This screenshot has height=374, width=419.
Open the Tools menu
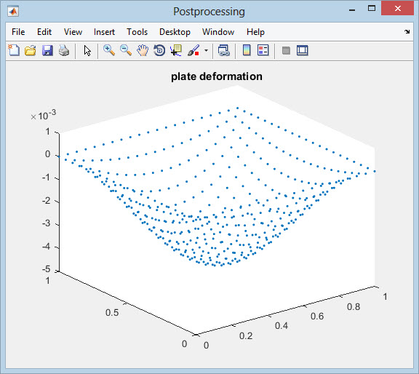click(137, 32)
